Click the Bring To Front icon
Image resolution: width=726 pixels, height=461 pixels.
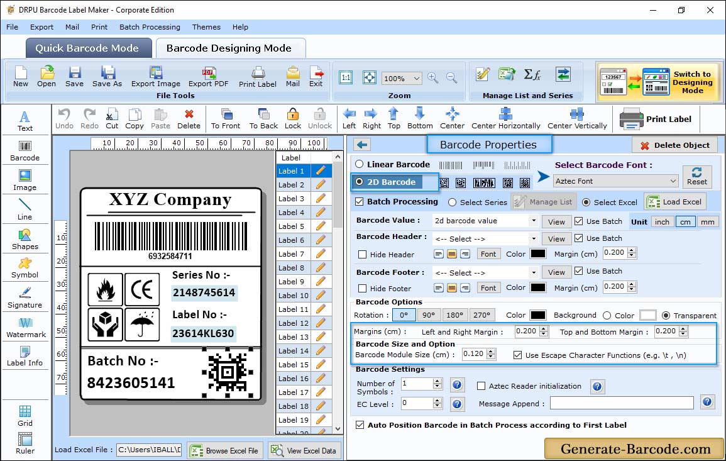(x=226, y=119)
